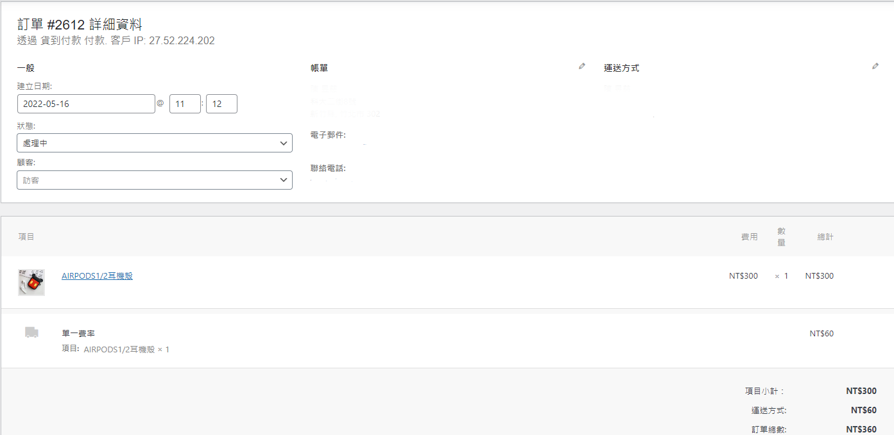The image size is (894, 435).
Task: Click the 項目 column header
Action: coord(26,237)
